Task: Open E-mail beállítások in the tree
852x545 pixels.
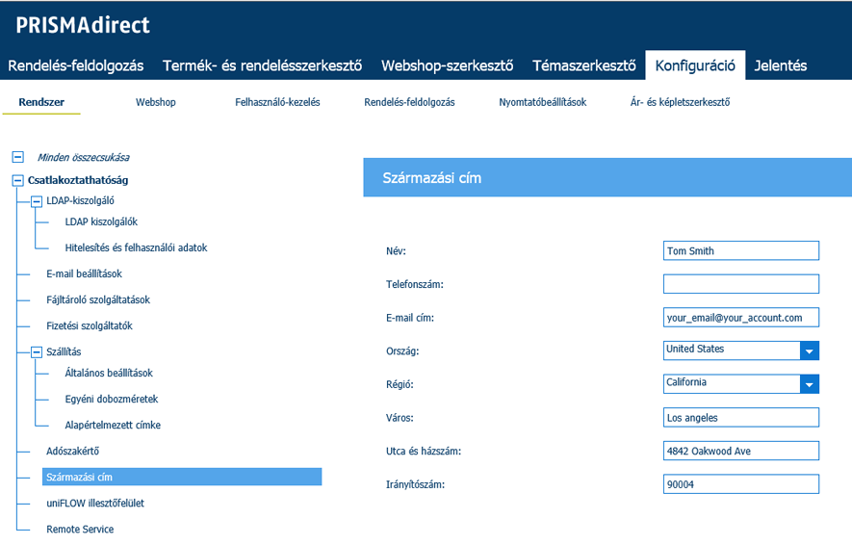Action: 84,273
